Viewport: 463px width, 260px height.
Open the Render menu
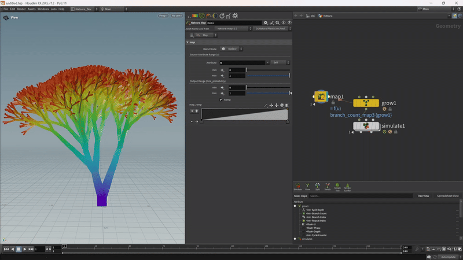[x=21, y=9]
